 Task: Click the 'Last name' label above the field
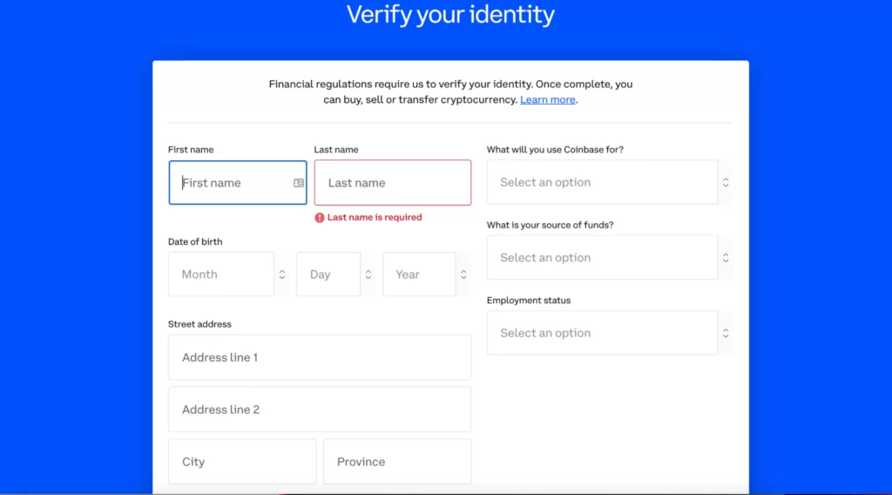coord(336,150)
